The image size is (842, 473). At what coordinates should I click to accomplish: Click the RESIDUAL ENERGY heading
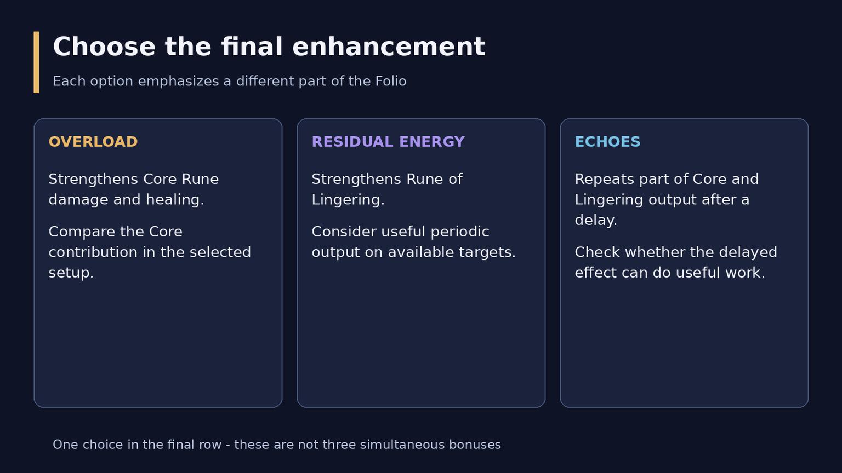pyautogui.click(x=388, y=142)
